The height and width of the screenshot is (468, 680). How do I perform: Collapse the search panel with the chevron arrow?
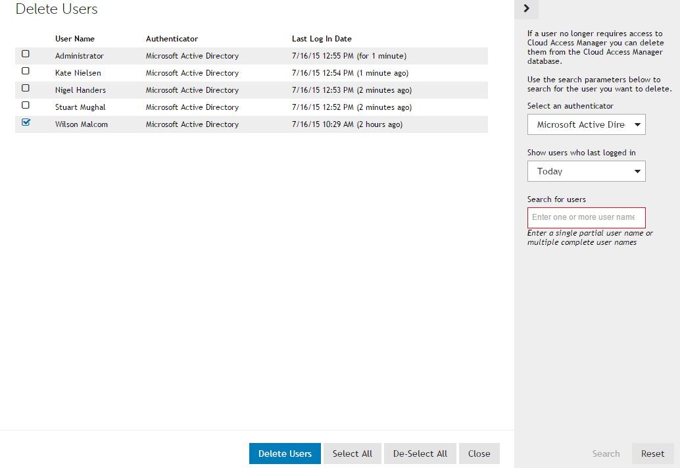tap(526, 9)
